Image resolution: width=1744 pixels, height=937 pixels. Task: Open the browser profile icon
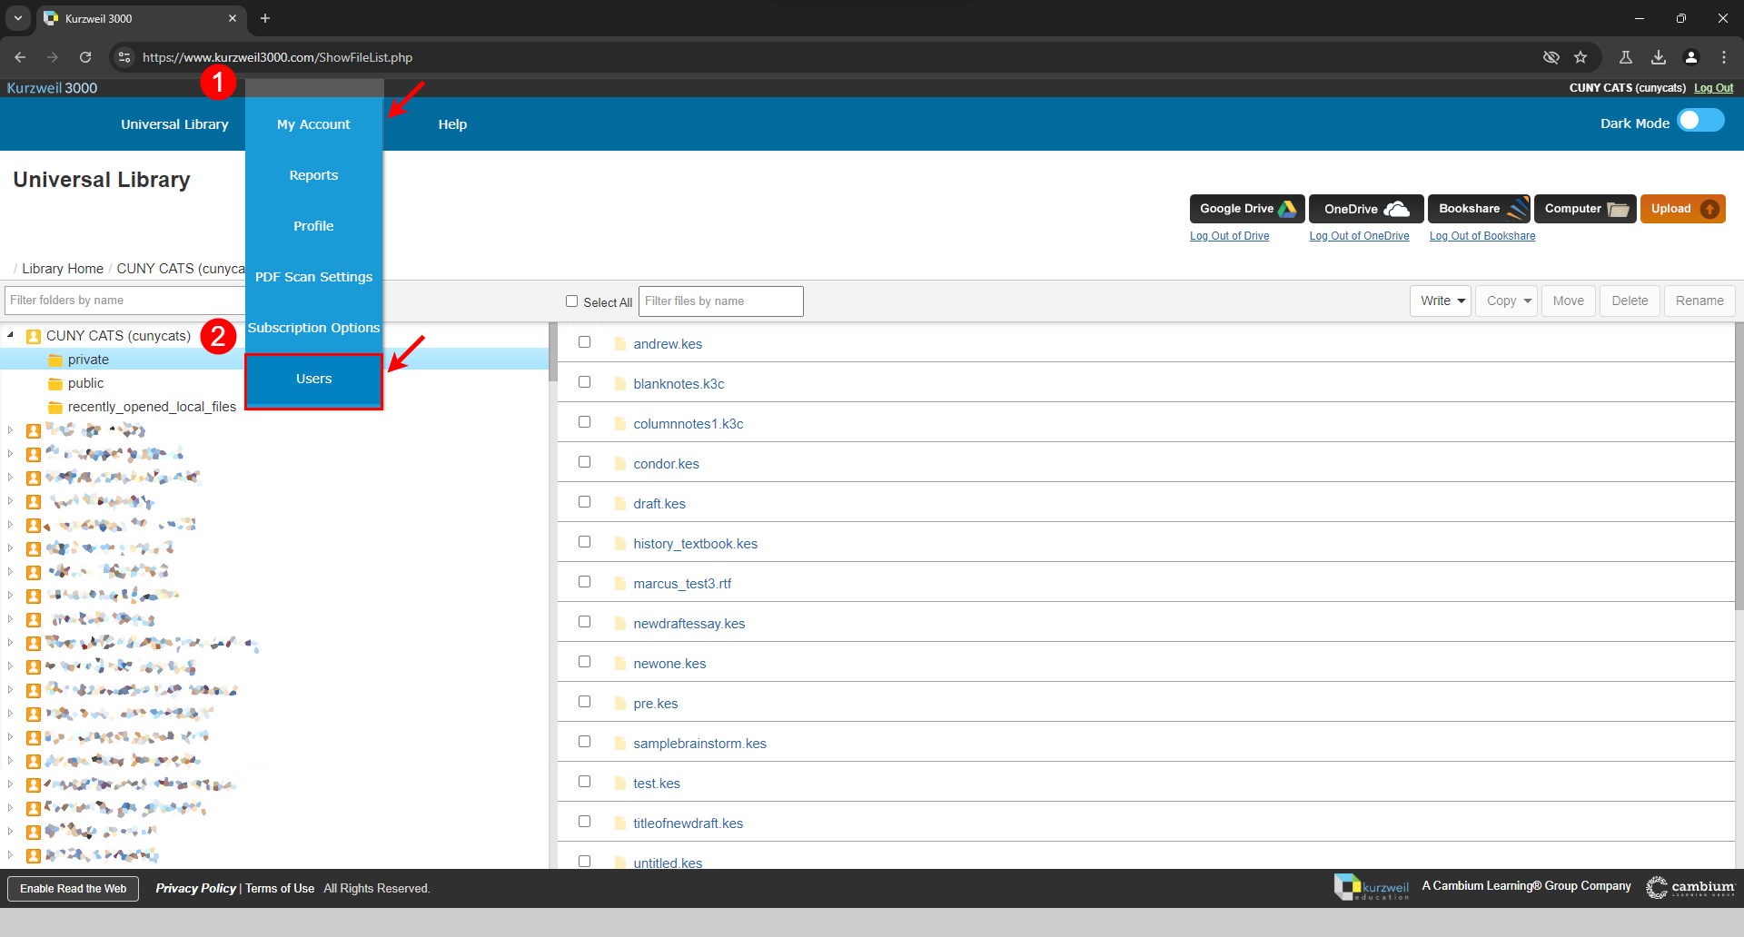[1691, 57]
